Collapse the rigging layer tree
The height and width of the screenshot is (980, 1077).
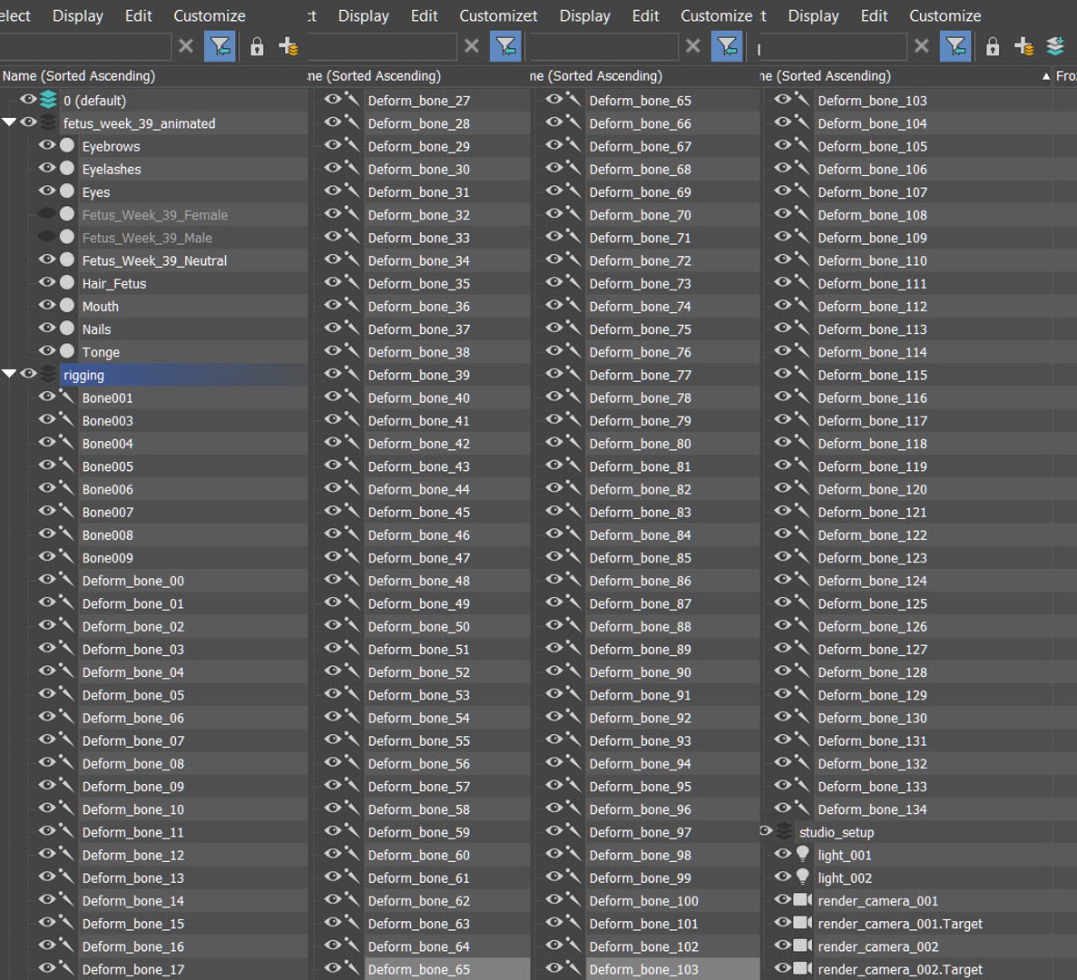[x=9, y=374]
